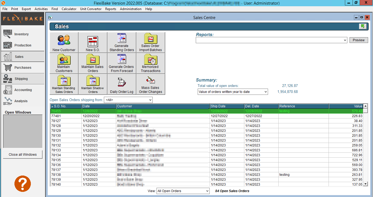Expand the View All Open Orders dropdown
The width and height of the screenshot is (373, 197).
207,191
